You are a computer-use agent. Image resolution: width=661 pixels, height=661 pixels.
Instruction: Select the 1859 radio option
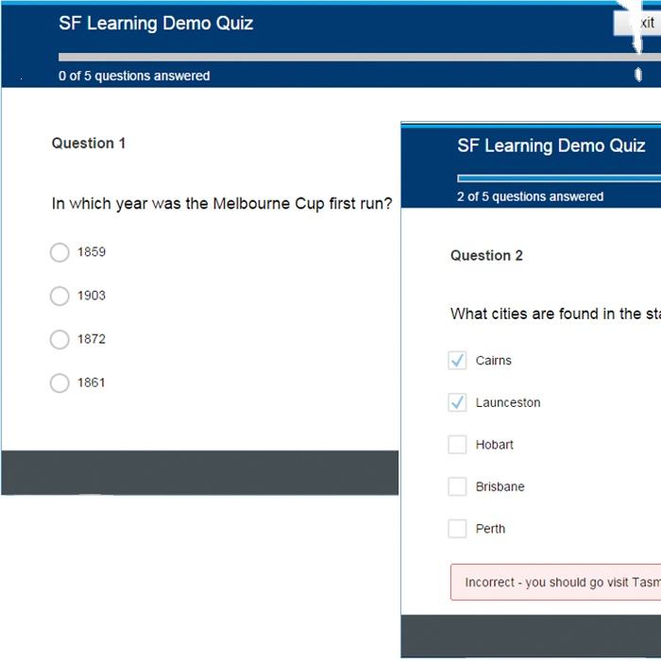pyautogui.click(x=59, y=252)
